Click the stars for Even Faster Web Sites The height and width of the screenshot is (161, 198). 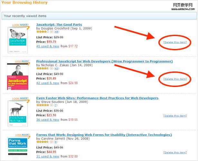point(42,105)
